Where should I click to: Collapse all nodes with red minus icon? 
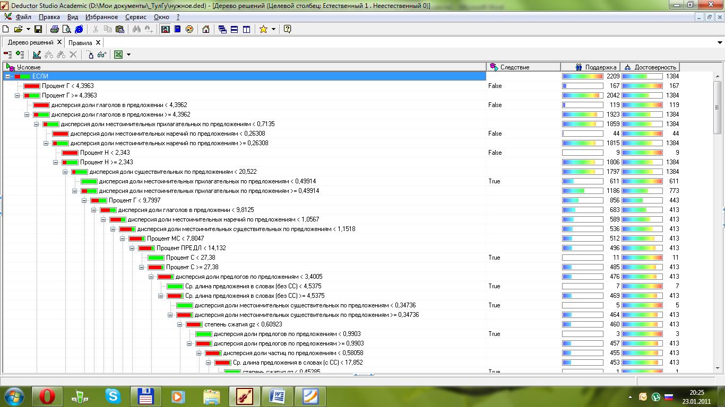click(x=7, y=54)
